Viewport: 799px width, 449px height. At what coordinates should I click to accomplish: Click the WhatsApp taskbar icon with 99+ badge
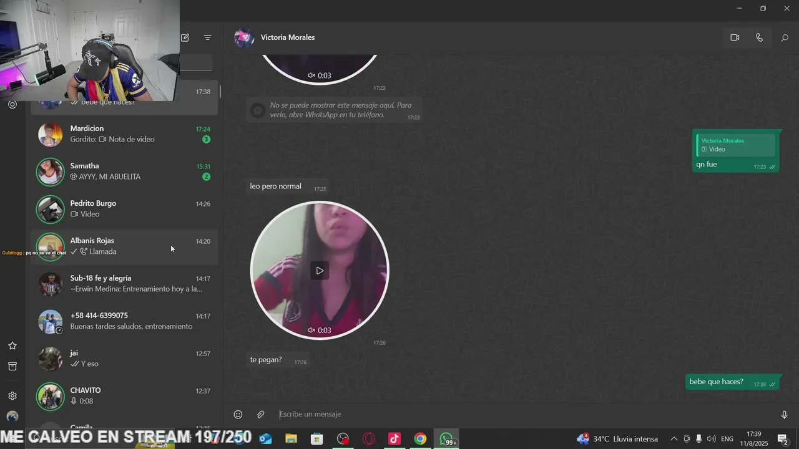click(x=446, y=439)
